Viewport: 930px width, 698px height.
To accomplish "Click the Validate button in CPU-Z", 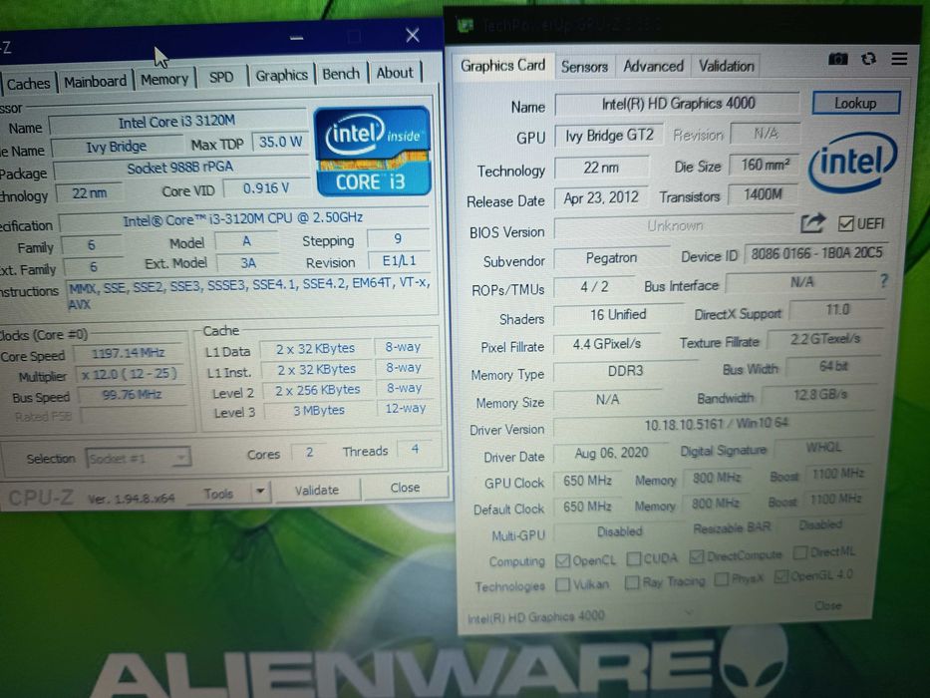I will pos(317,490).
